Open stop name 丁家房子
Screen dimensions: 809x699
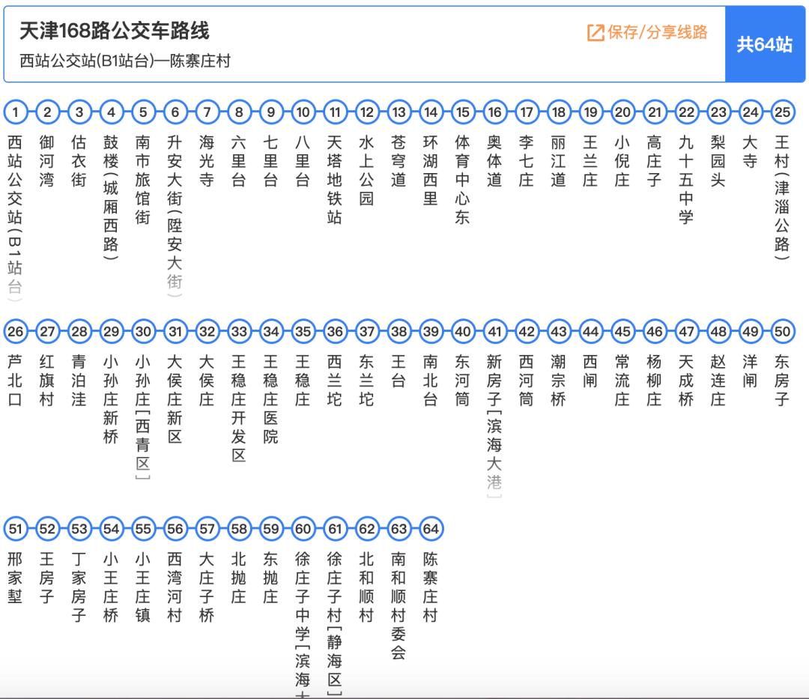(x=79, y=587)
